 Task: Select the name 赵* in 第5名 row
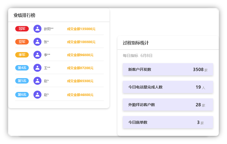pyautogui.click(x=46, y=81)
